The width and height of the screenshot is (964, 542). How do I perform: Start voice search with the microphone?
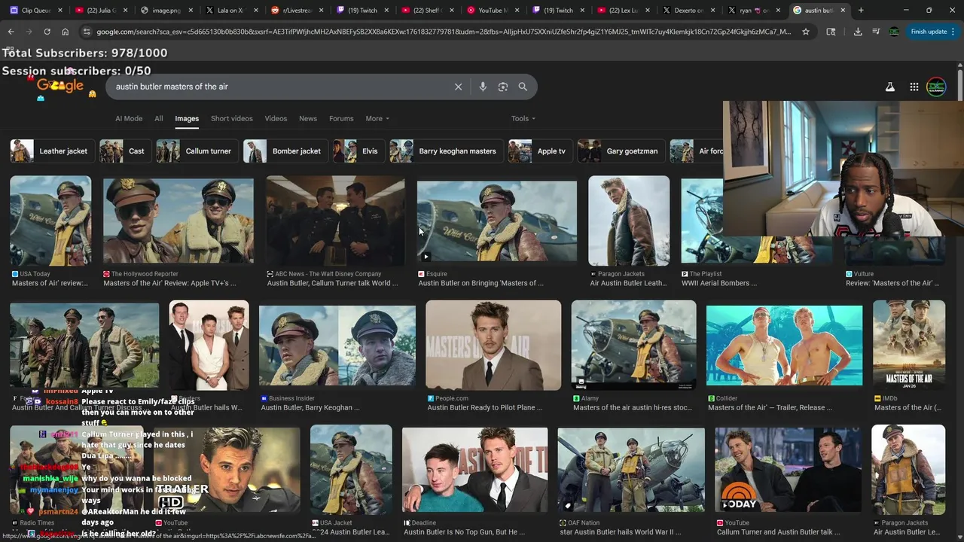pyautogui.click(x=483, y=87)
